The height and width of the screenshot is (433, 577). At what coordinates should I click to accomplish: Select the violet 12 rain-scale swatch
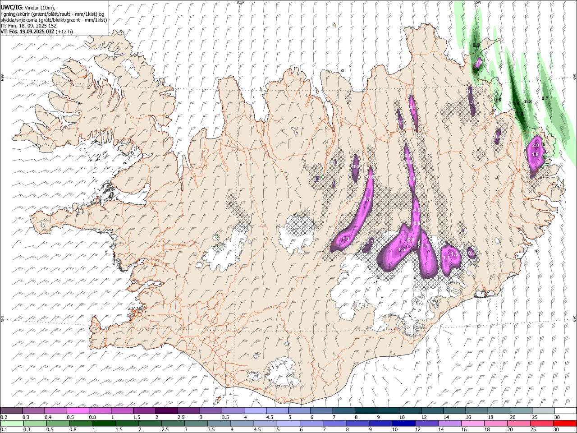pyautogui.click(x=426, y=424)
